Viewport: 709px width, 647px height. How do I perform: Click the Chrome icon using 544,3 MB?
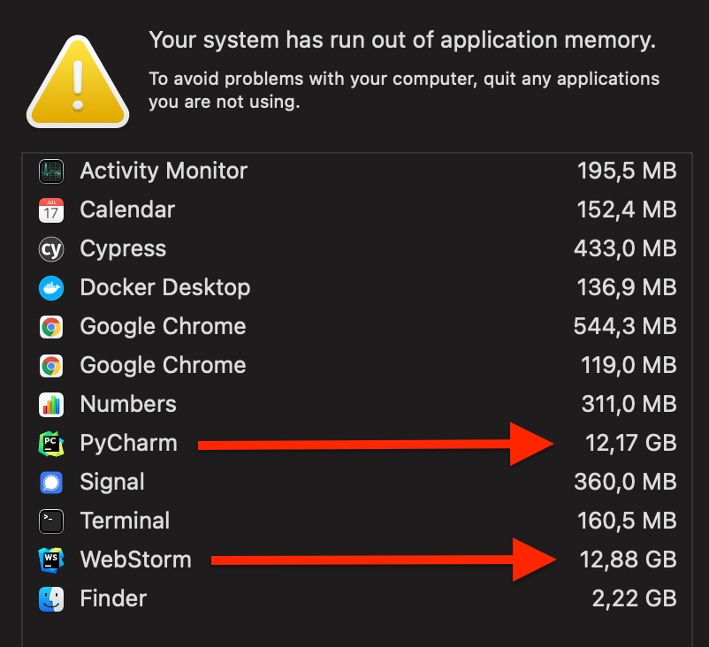[x=51, y=327]
